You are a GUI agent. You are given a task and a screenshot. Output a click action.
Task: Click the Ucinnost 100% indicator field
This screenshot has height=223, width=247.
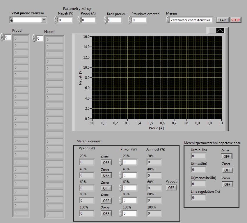pos(154,213)
